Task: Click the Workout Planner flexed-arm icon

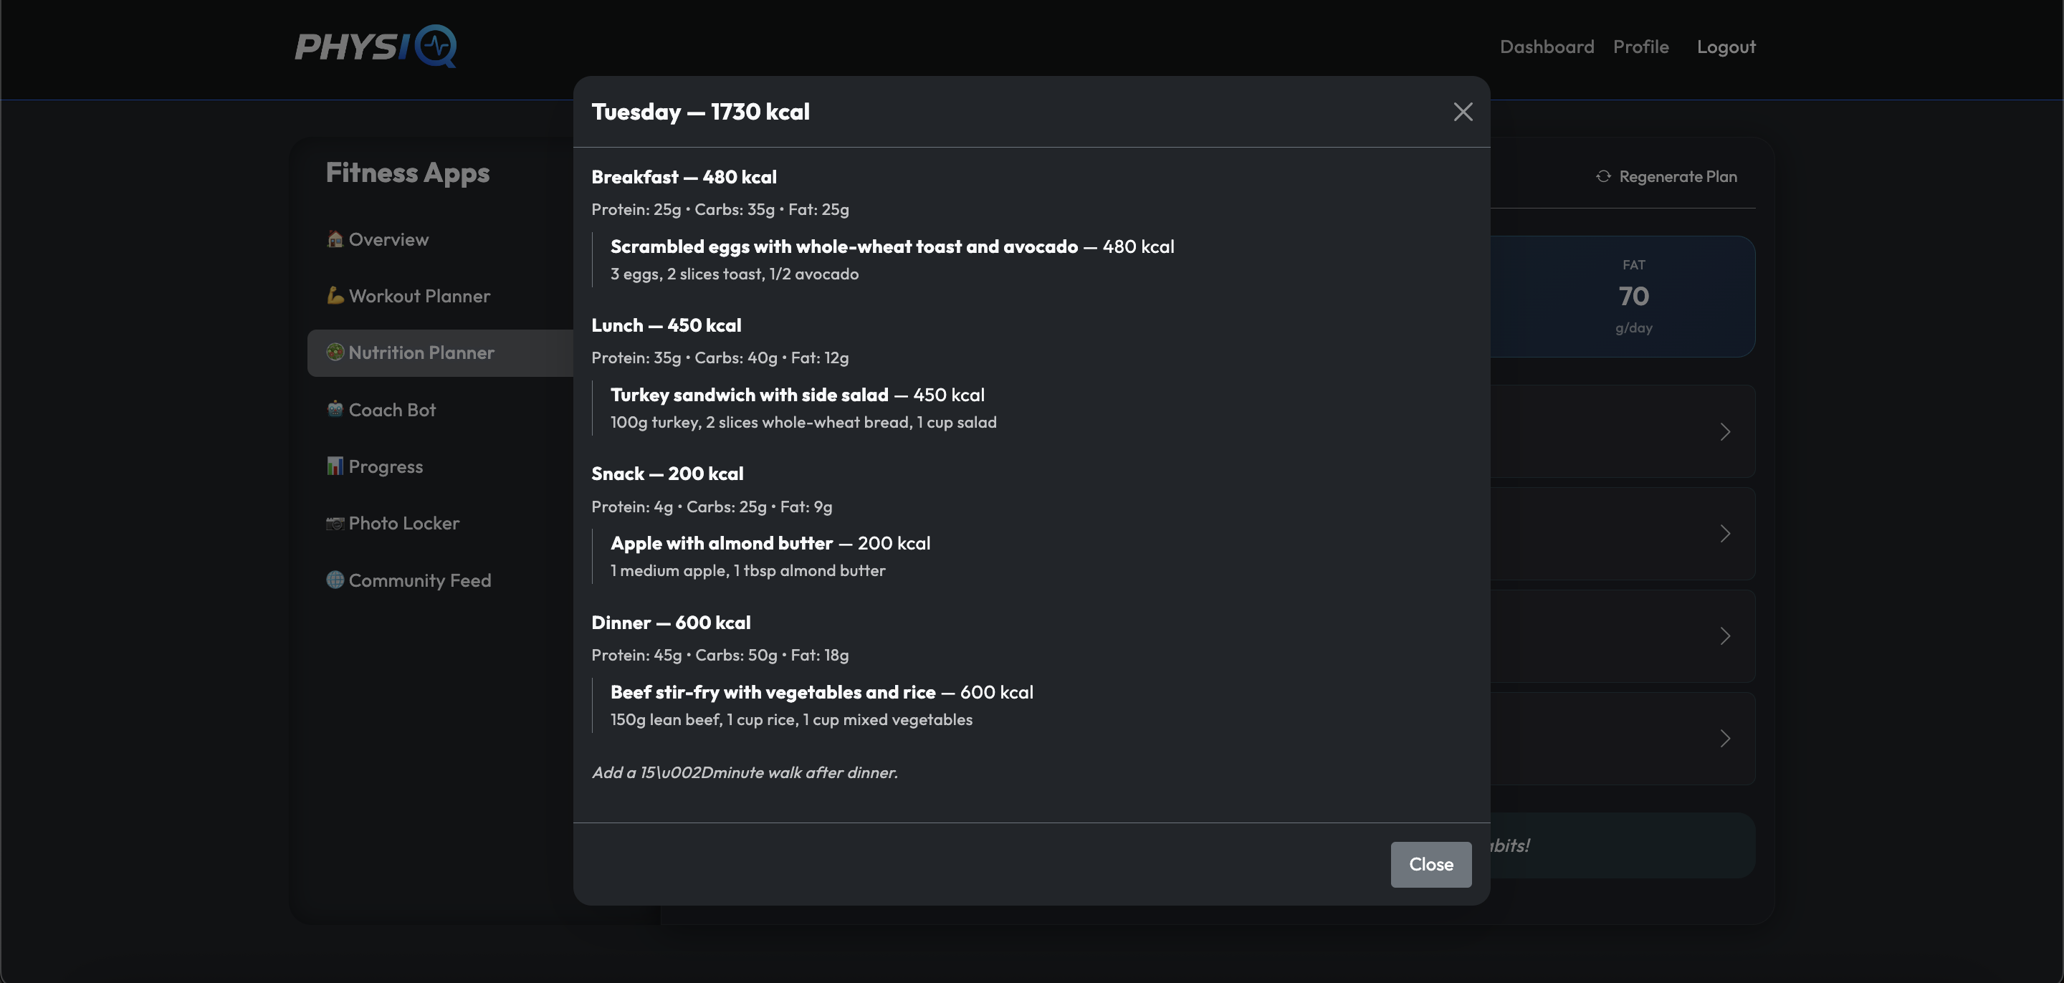Action: (335, 296)
